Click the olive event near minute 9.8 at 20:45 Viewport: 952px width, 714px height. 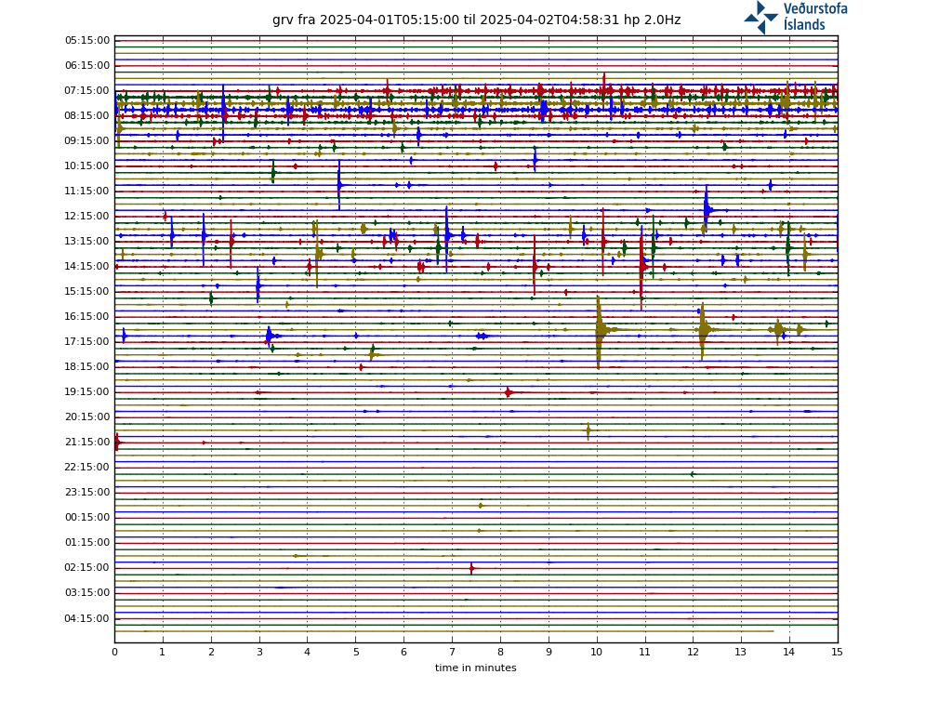pos(588,430)
